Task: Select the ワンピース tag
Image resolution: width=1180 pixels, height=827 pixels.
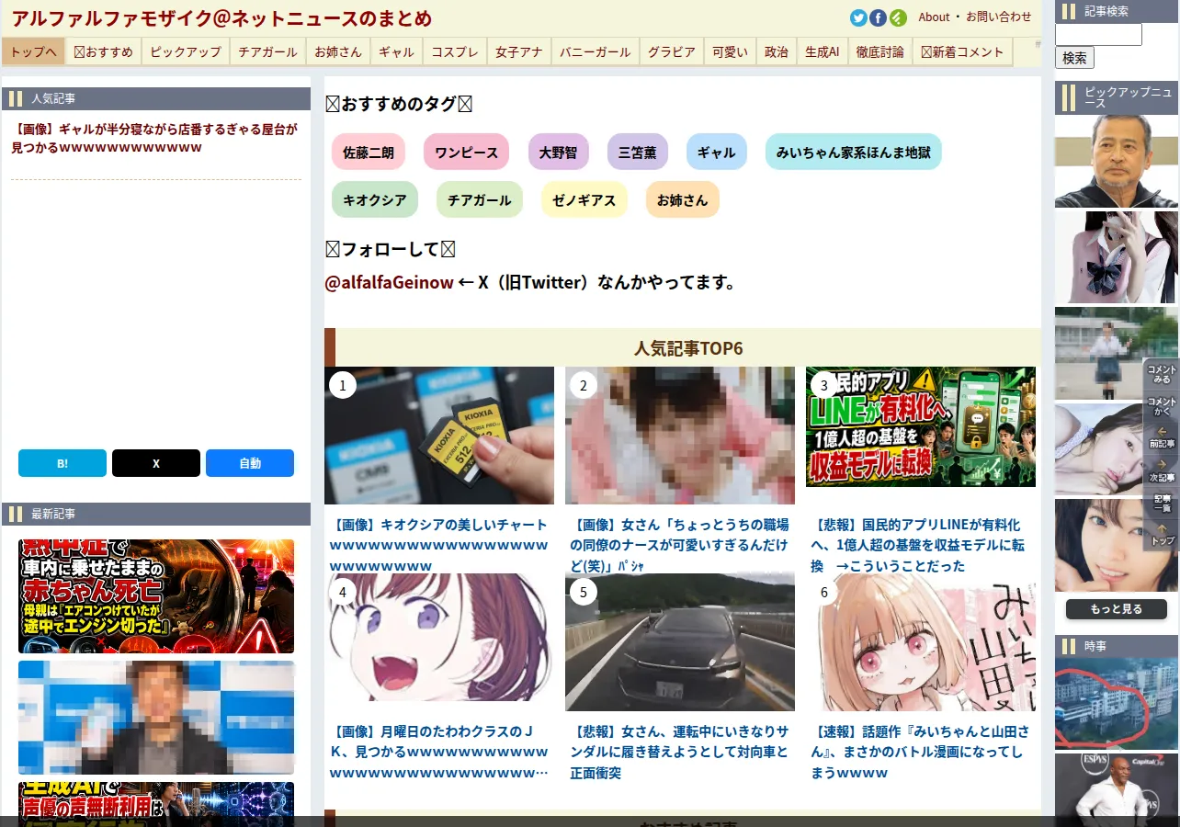Action: click(467, 152)
